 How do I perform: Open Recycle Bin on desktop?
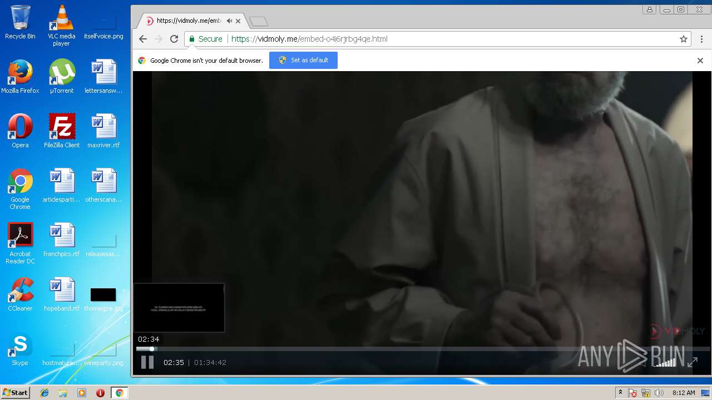pyautogui.click(x=20, y=22)
